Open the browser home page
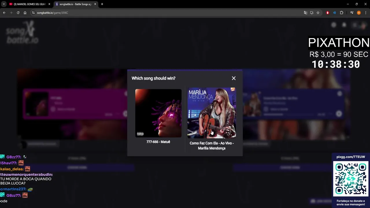 tap(25, 13)
